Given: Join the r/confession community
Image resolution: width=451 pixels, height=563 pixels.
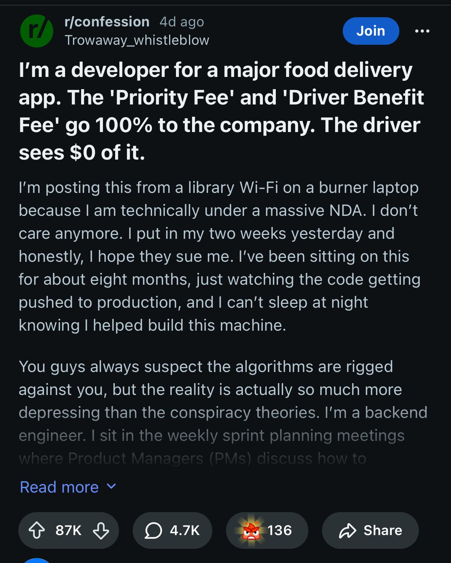Looking at the screenshot, I should pyautogui.click(x=370, y=31).
